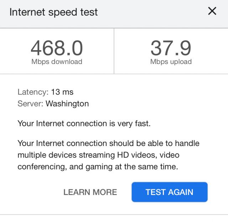The image size is (228, 222).
Task: Select the 468.0 download speed value
Action: click(x=57, y=48)
